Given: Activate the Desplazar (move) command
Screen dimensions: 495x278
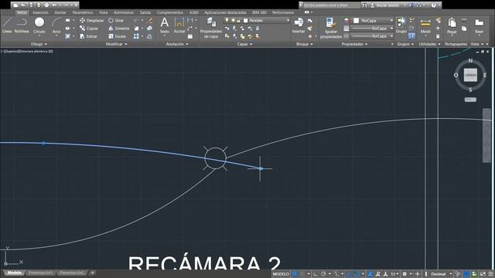Looking at the screenshot, I should (91, 21).
